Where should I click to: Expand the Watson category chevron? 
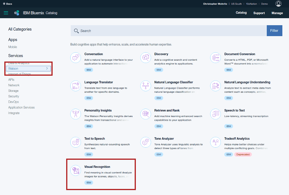pos(47,68)
